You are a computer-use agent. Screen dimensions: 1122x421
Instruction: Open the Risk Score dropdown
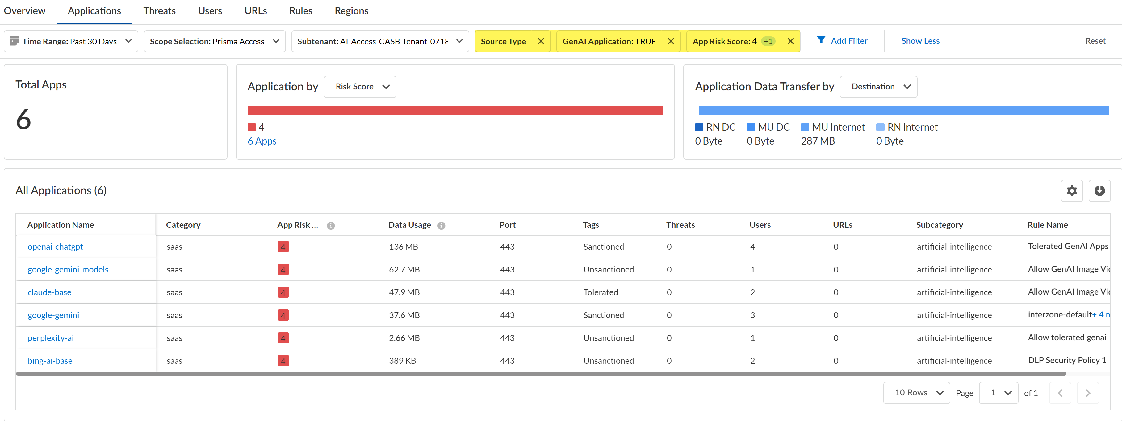tap(360, 87)
